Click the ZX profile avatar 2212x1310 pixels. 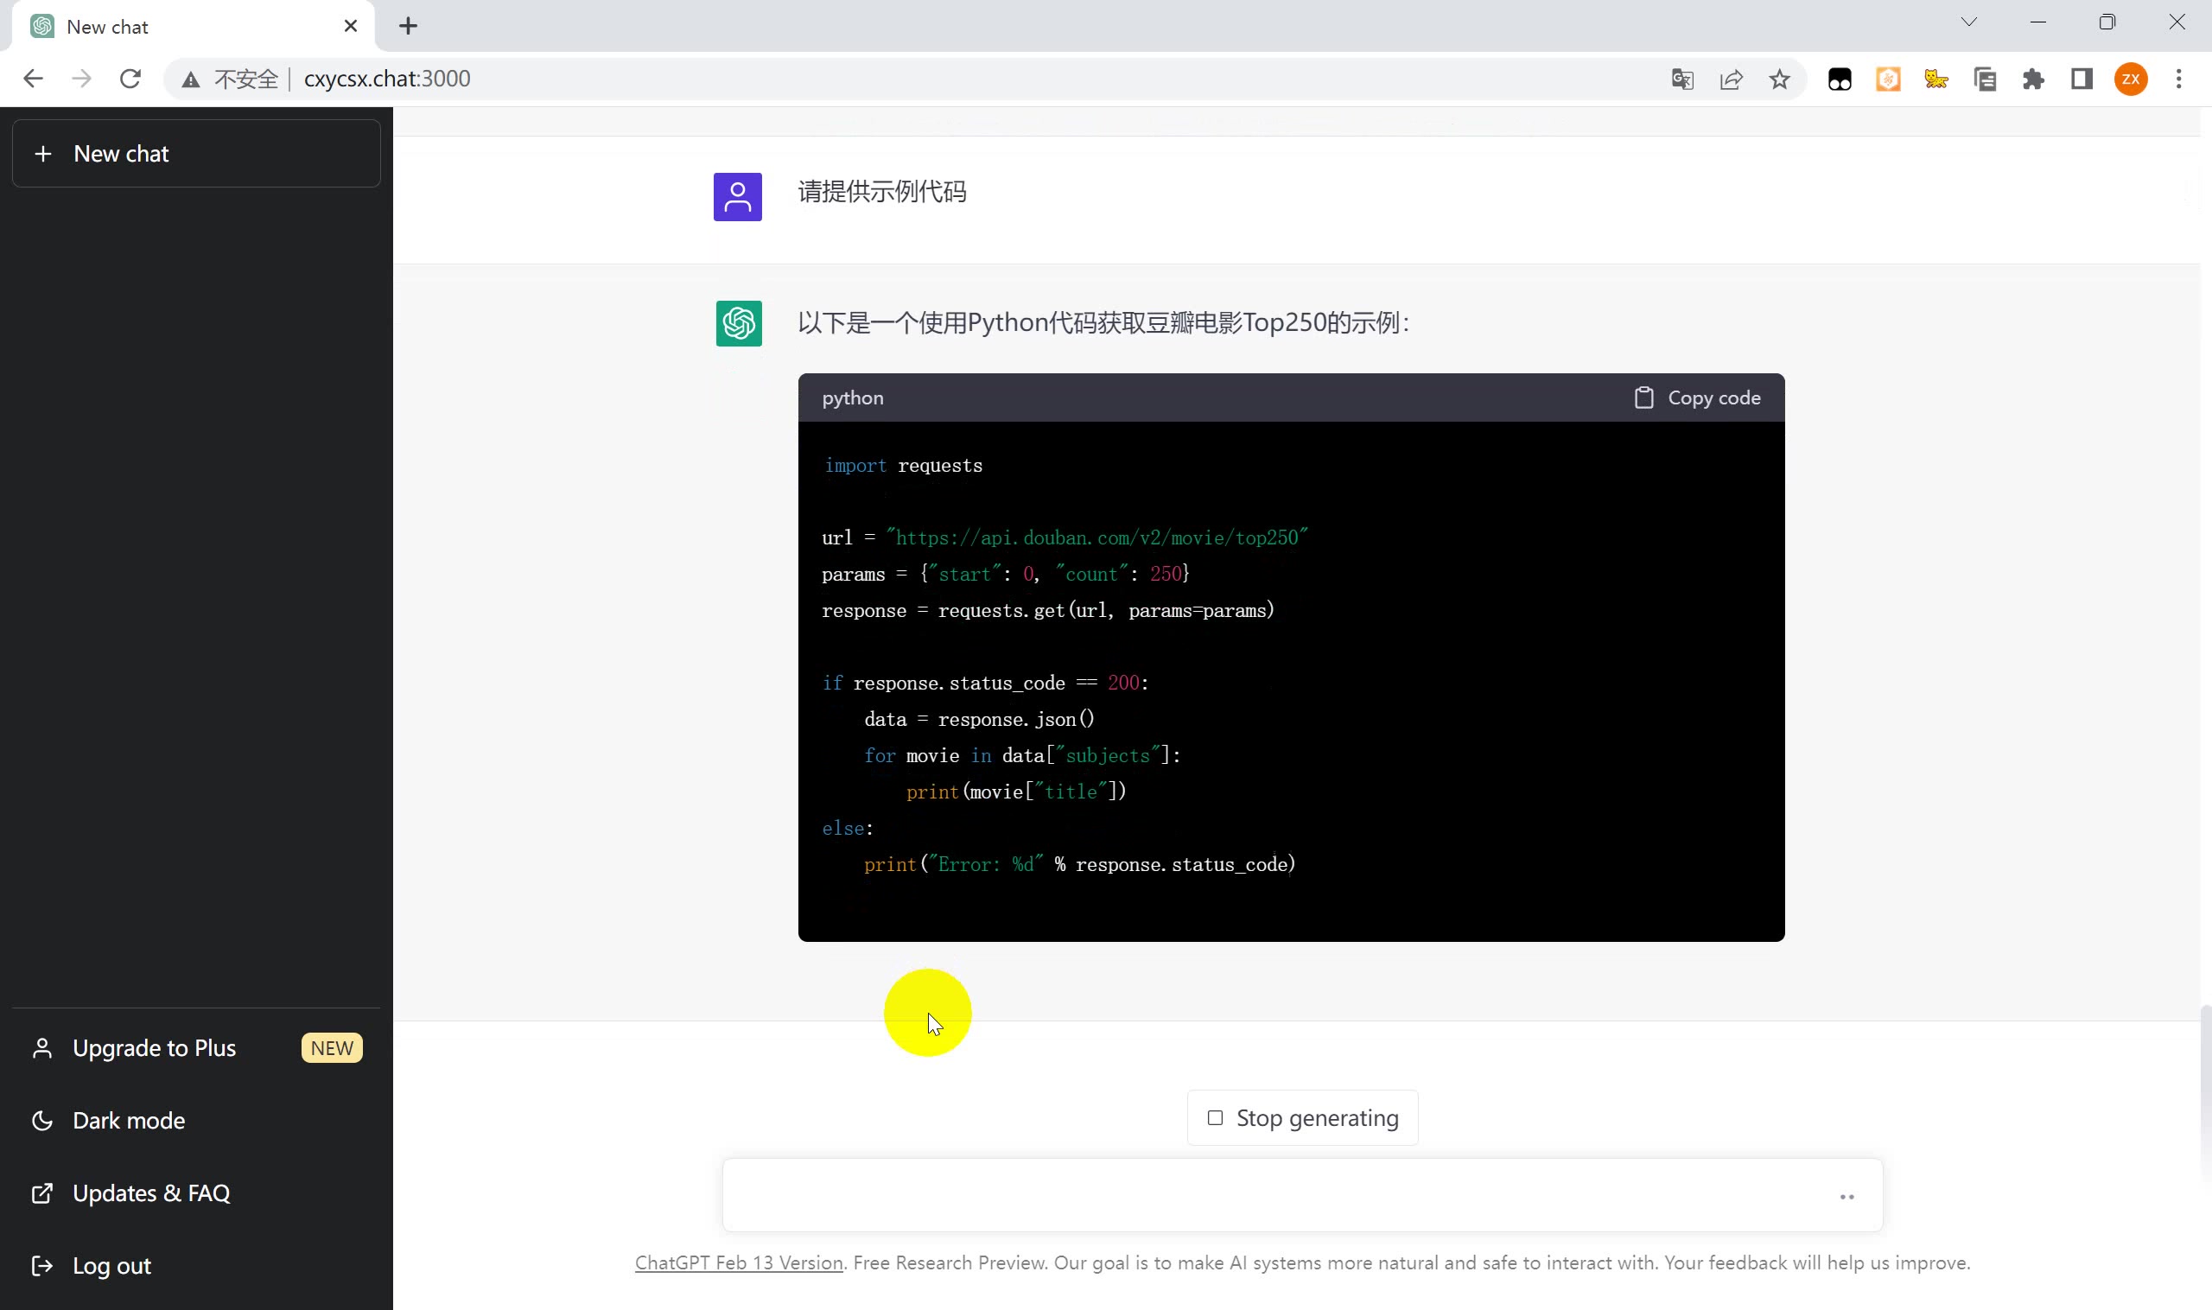point(2130,79)
